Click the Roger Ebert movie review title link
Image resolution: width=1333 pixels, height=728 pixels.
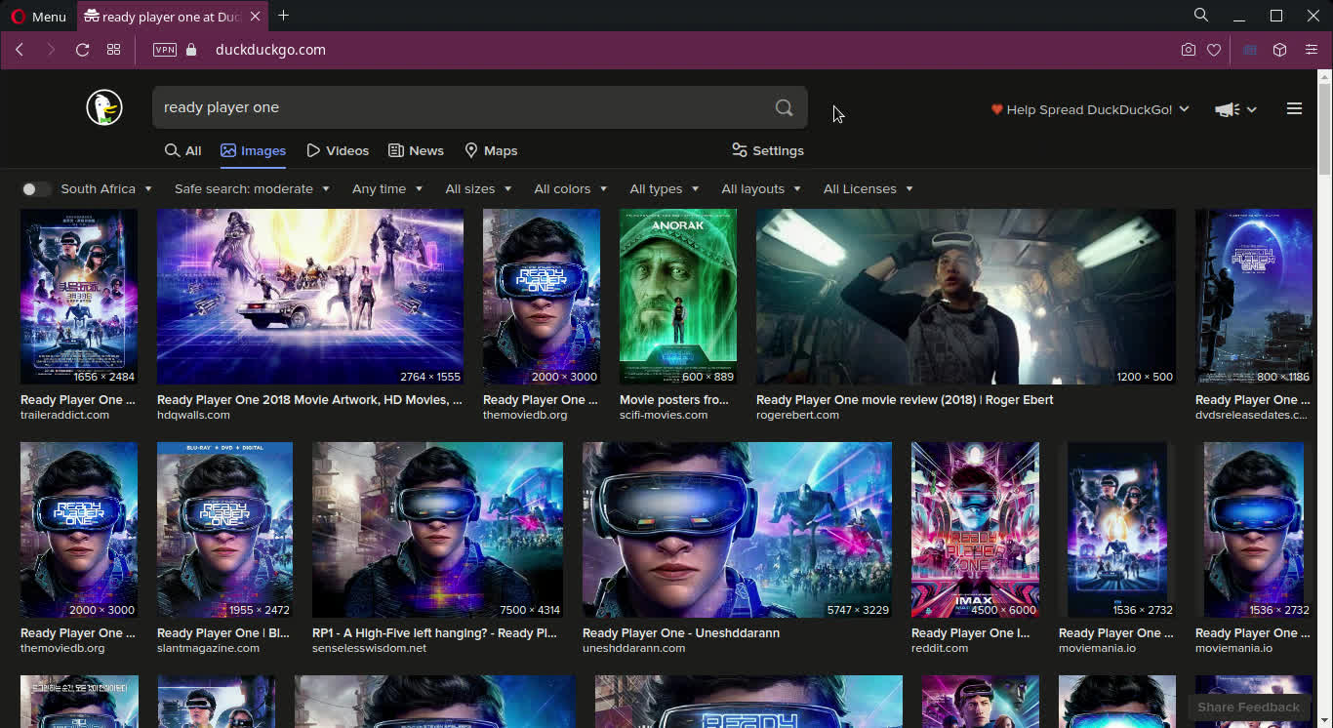click(x=905, y=400)
